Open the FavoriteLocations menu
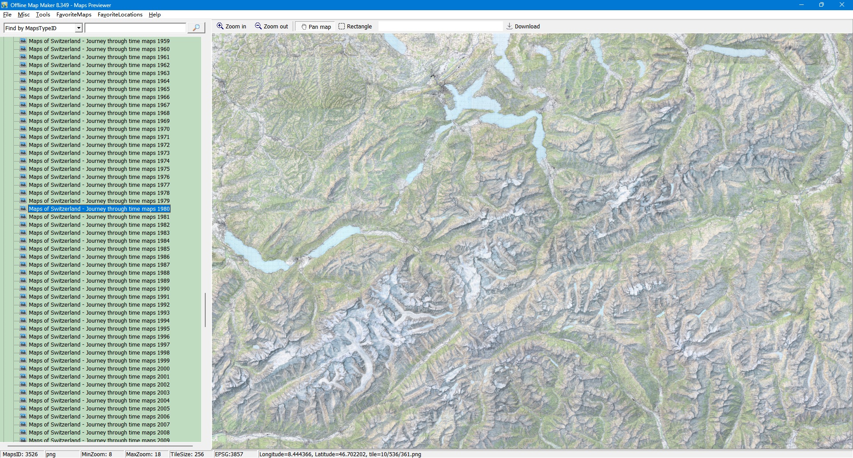 [x=120, y=15]
